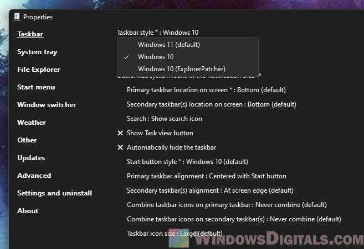Select the Weather section
Viewport: 364px width, 249px height.
click(x=32, y=123)
